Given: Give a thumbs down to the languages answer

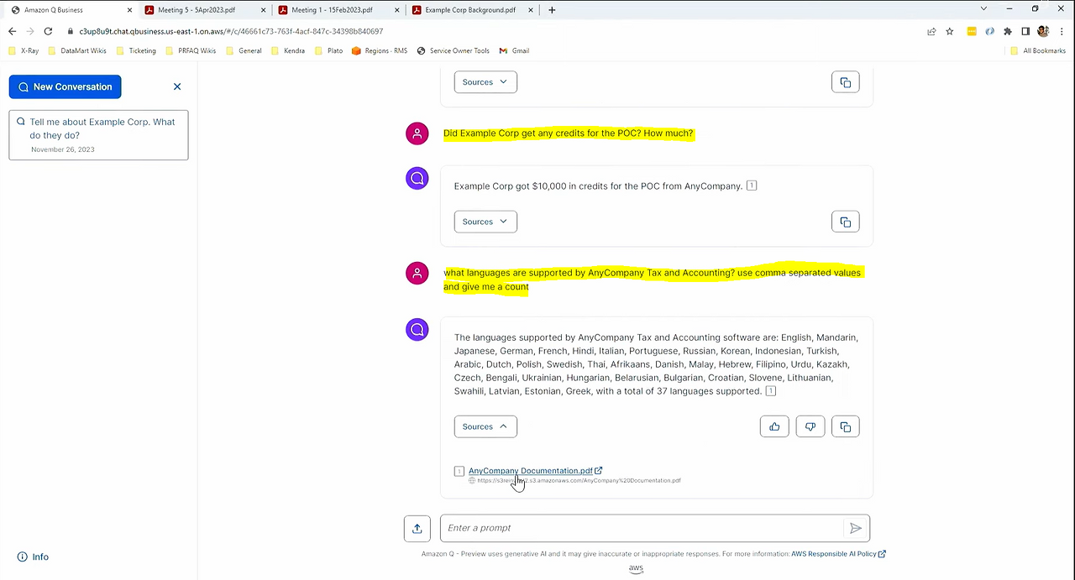Looking at the screenshot, I should [x=810, y=426].
